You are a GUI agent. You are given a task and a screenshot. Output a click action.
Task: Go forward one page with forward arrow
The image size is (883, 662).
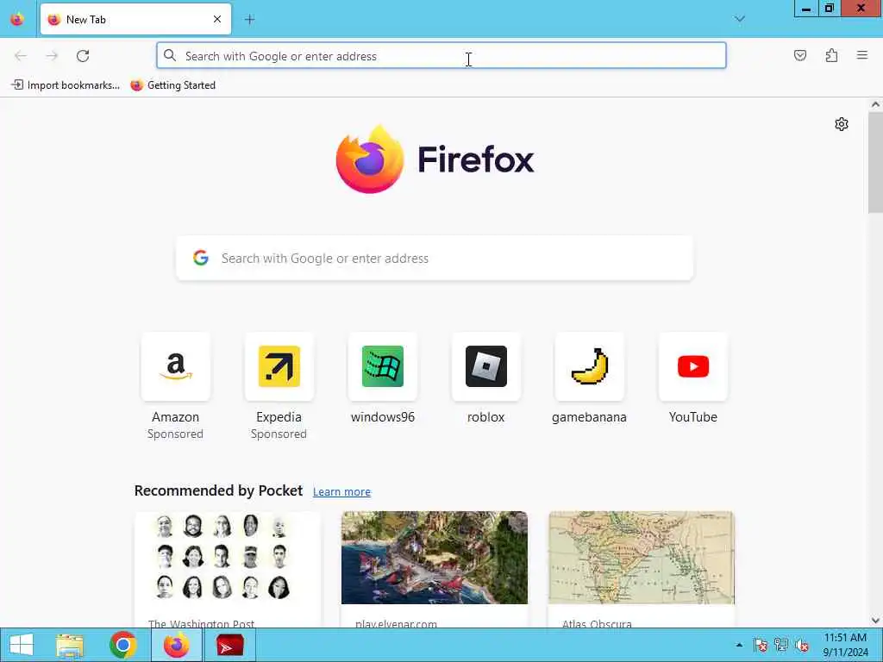52,56
